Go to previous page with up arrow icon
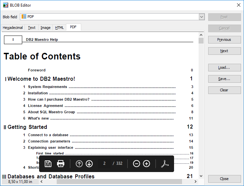 (x=79, y=164)
